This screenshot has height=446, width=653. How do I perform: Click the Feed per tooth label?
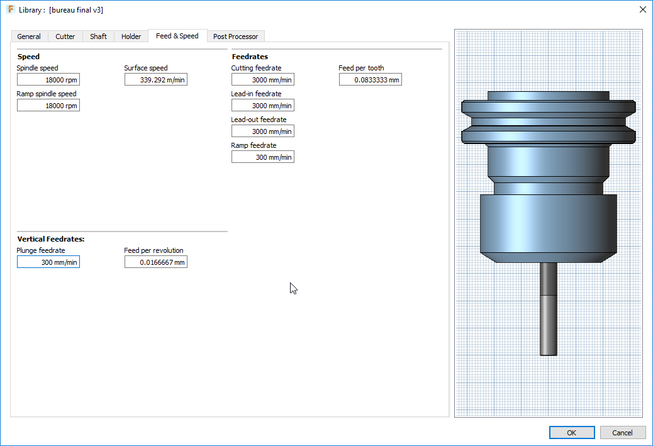click(x=361, y=68)
